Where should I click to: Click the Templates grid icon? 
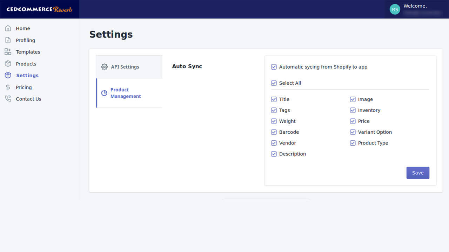[8, 51]
